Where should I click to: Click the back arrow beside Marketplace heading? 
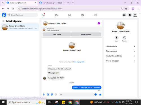click(x=3, y=21)
